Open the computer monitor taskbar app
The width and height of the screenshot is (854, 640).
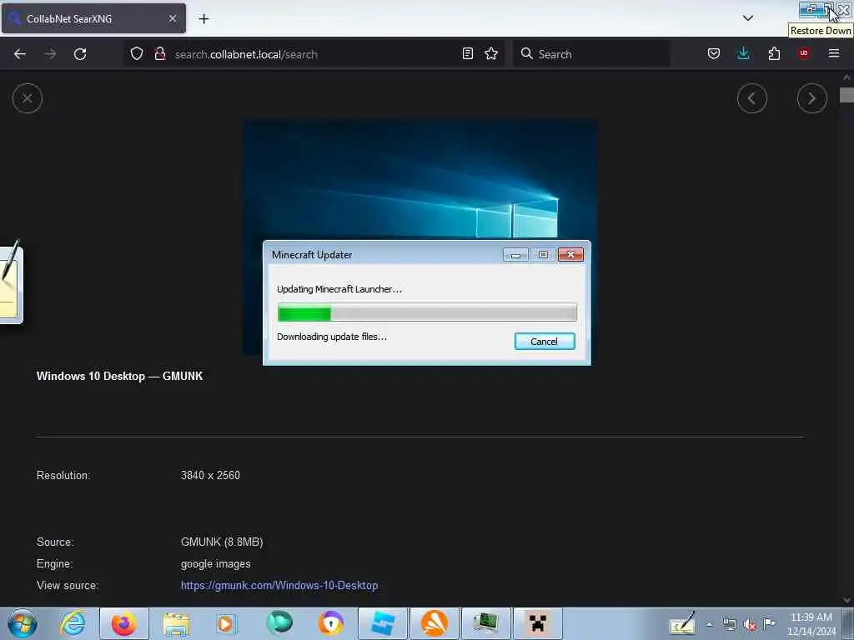pyautogui.click(x=486, y=623)
